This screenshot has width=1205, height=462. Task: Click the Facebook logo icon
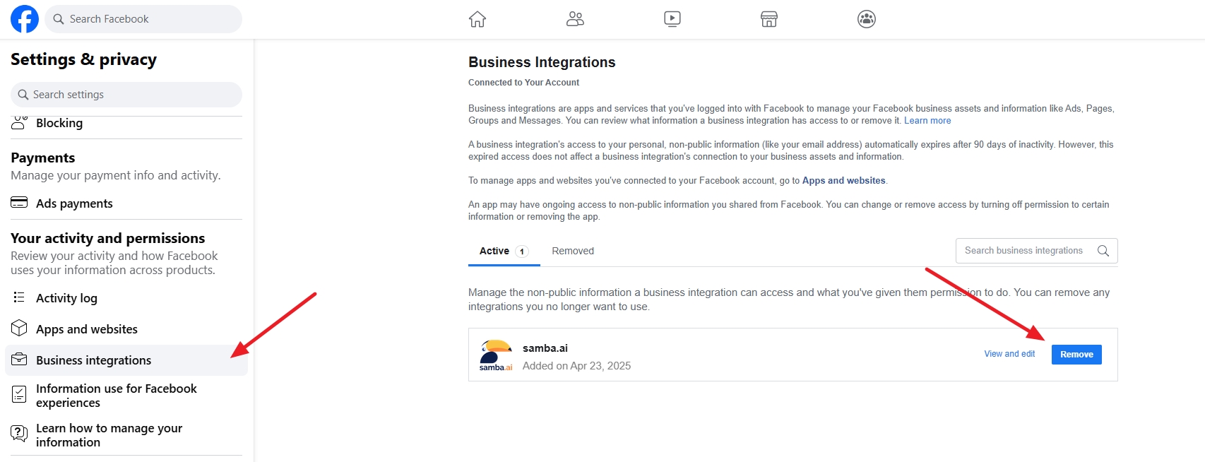tap(25, 19)
